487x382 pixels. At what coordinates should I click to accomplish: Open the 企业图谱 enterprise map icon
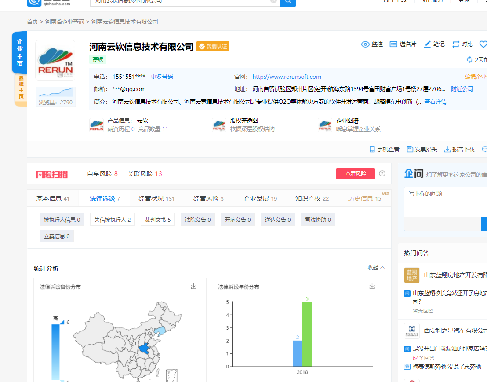325,125
